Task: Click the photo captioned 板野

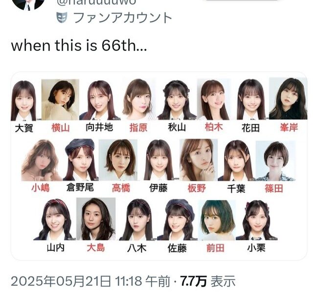Action: [199, 160]
